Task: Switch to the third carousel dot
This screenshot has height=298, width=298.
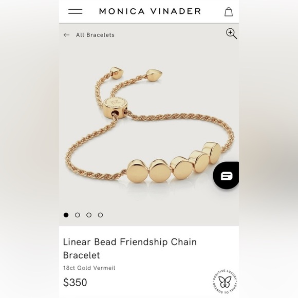Action: (89, 215)
